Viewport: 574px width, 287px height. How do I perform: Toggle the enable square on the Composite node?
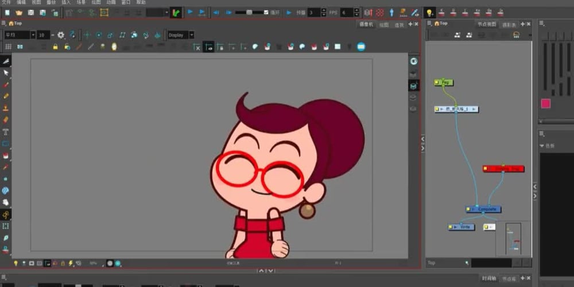pos(468,210)
